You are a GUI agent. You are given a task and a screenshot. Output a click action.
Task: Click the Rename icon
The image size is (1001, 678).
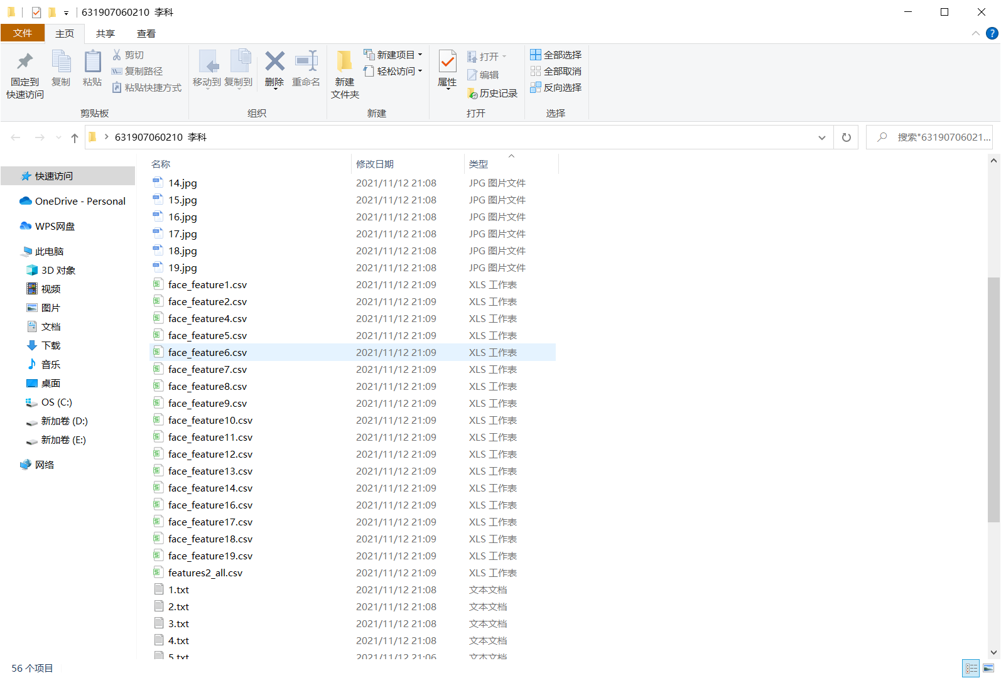306,61
